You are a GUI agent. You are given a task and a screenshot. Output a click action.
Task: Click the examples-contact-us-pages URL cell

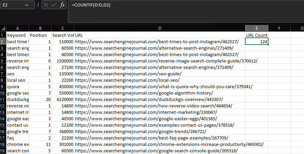pyautogui.click(x=160, y=125)
